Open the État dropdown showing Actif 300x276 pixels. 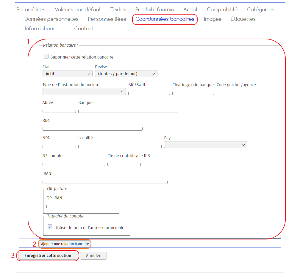68,74
